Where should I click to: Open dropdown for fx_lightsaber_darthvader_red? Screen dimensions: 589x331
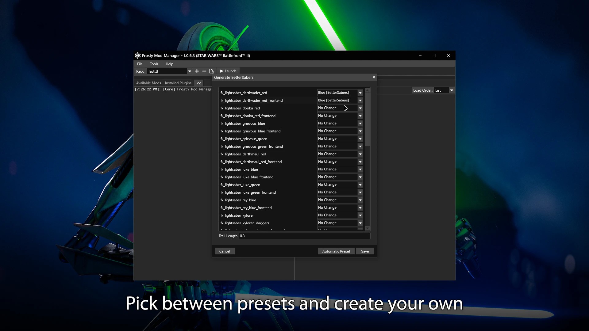[x=340, y=93]
